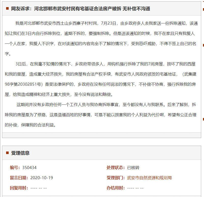
Task: Click the red square icon before 网友诉求 header
Action: tap(7, 8)
